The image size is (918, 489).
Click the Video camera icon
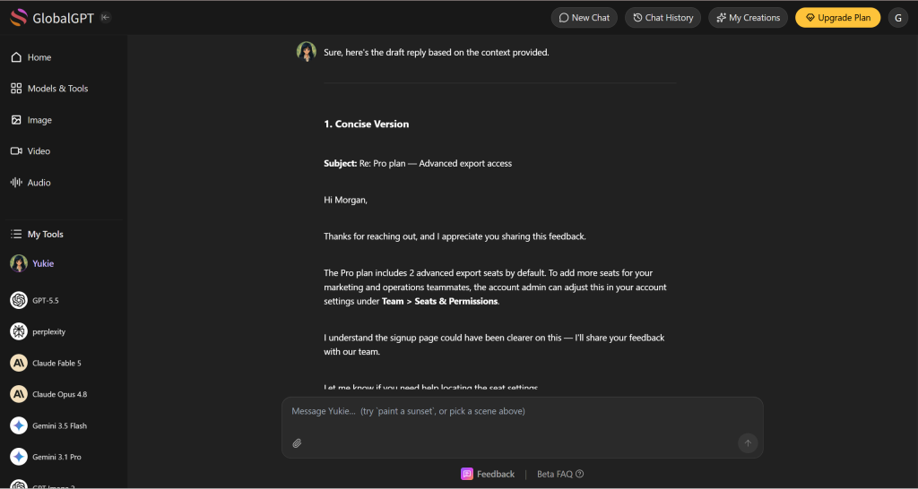[x=16, y=151]
